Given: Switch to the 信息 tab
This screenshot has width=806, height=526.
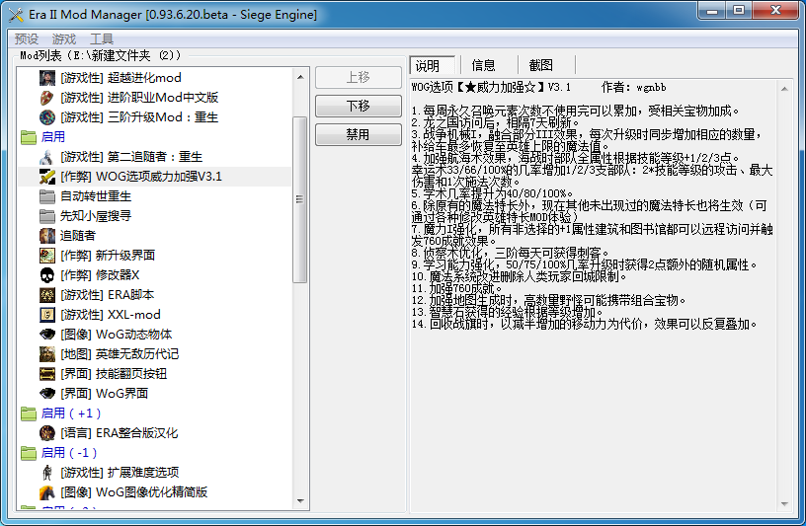Looking at the screenshot, I should pyautogui.click(x=483, y=65).
